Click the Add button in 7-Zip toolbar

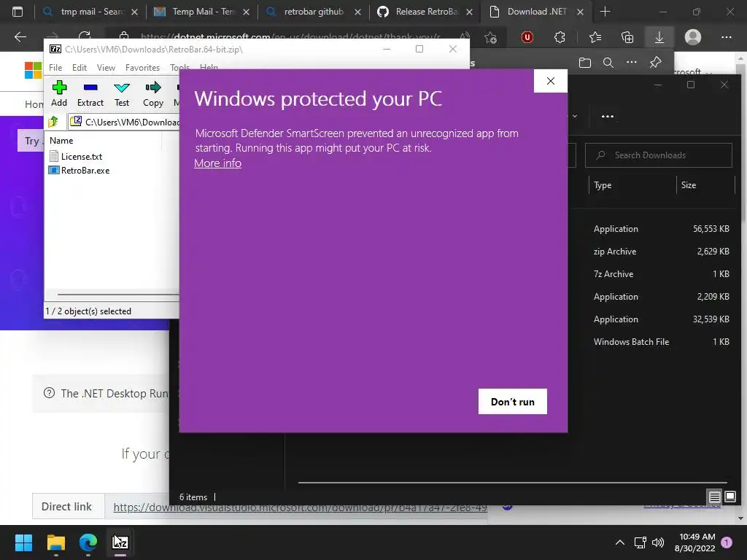(x=59, y=94)
